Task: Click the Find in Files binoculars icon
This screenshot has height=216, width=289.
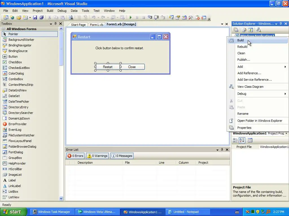Action: 71,17
